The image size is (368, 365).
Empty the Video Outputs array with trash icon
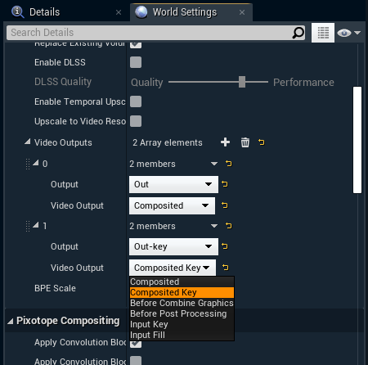coord(245,142)
